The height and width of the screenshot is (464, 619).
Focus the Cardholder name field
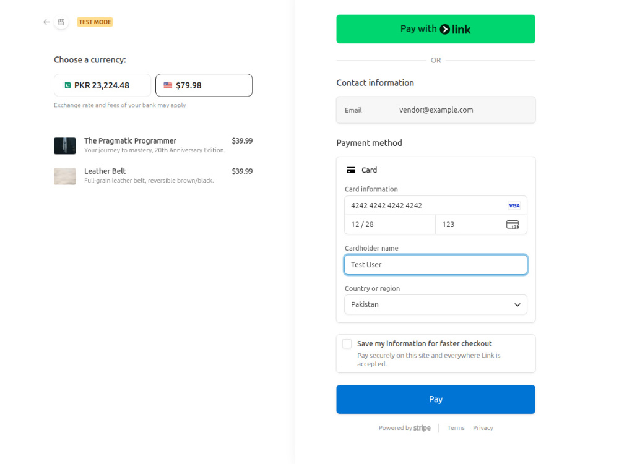436,265
